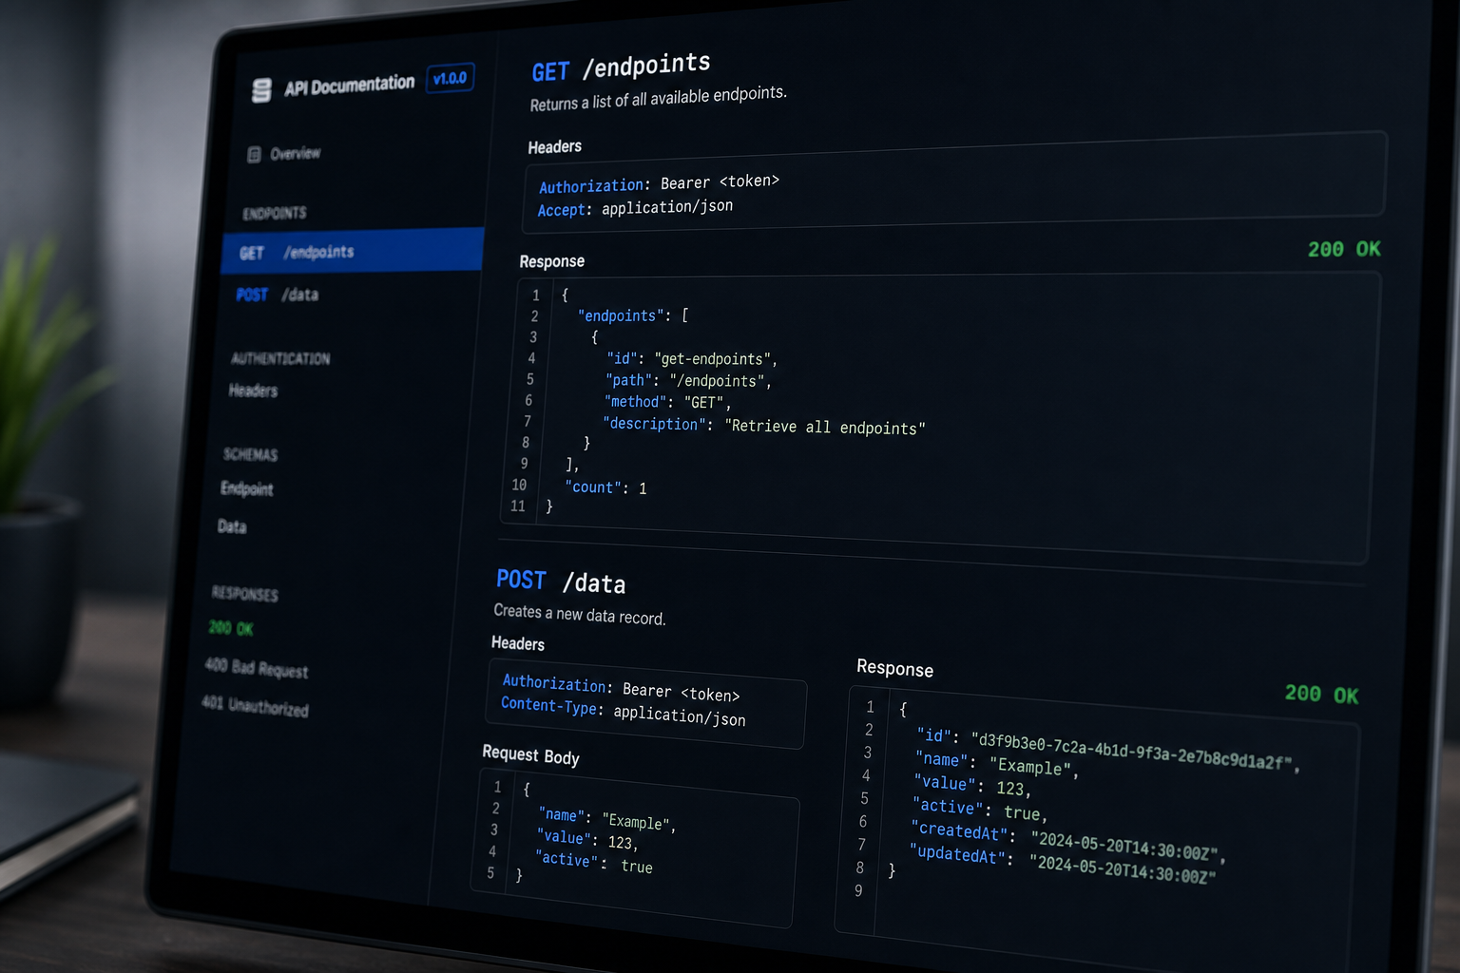
Task: Open the Data schema link
Action: 232,525
